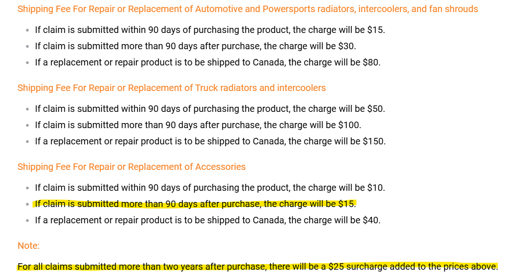Click the Canada shipping line with $80 charge
The width and height of the screenshot is (518, 279).
[207, 62]
